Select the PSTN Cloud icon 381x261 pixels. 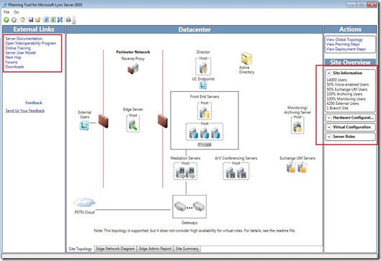click(x=84, y=202)
